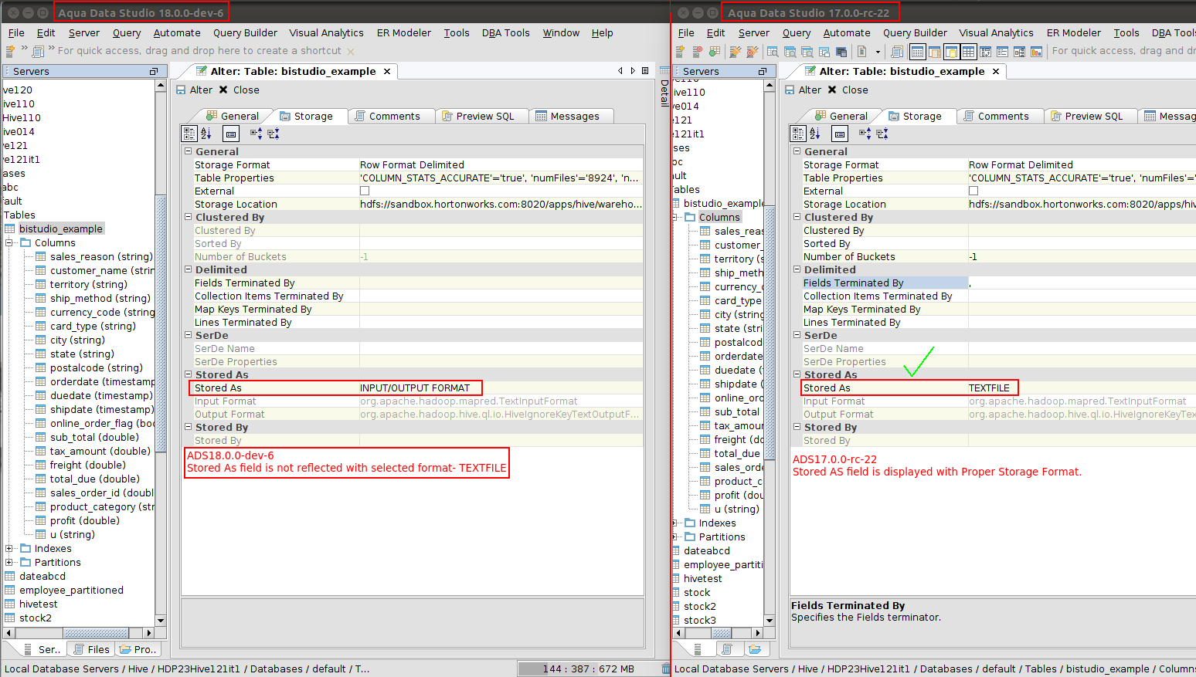The width and height of the screenshot is (1196, 677).
Task: Click Storage Location value in left window
Action: pos(501,205)
